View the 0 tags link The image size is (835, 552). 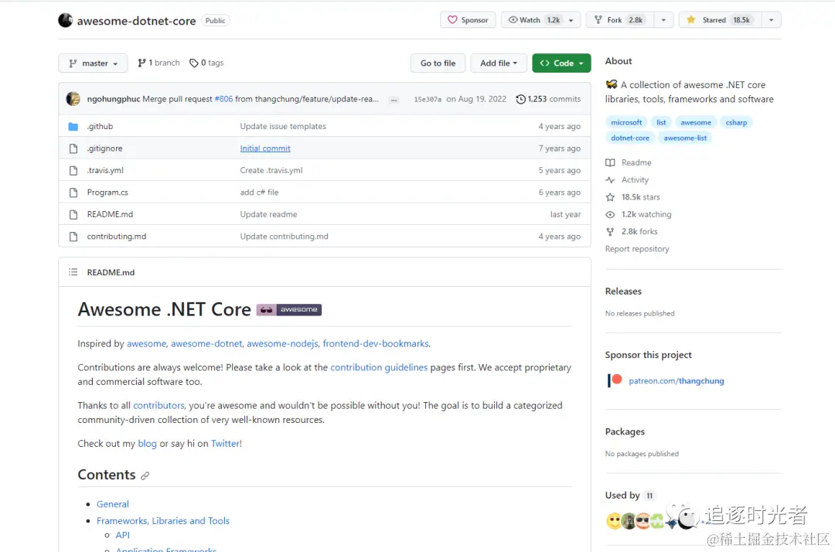[x=206, y=63]
